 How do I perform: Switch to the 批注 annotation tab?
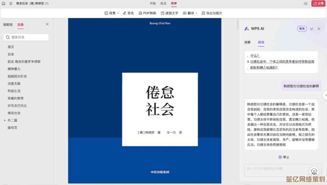tap(163, 3)
